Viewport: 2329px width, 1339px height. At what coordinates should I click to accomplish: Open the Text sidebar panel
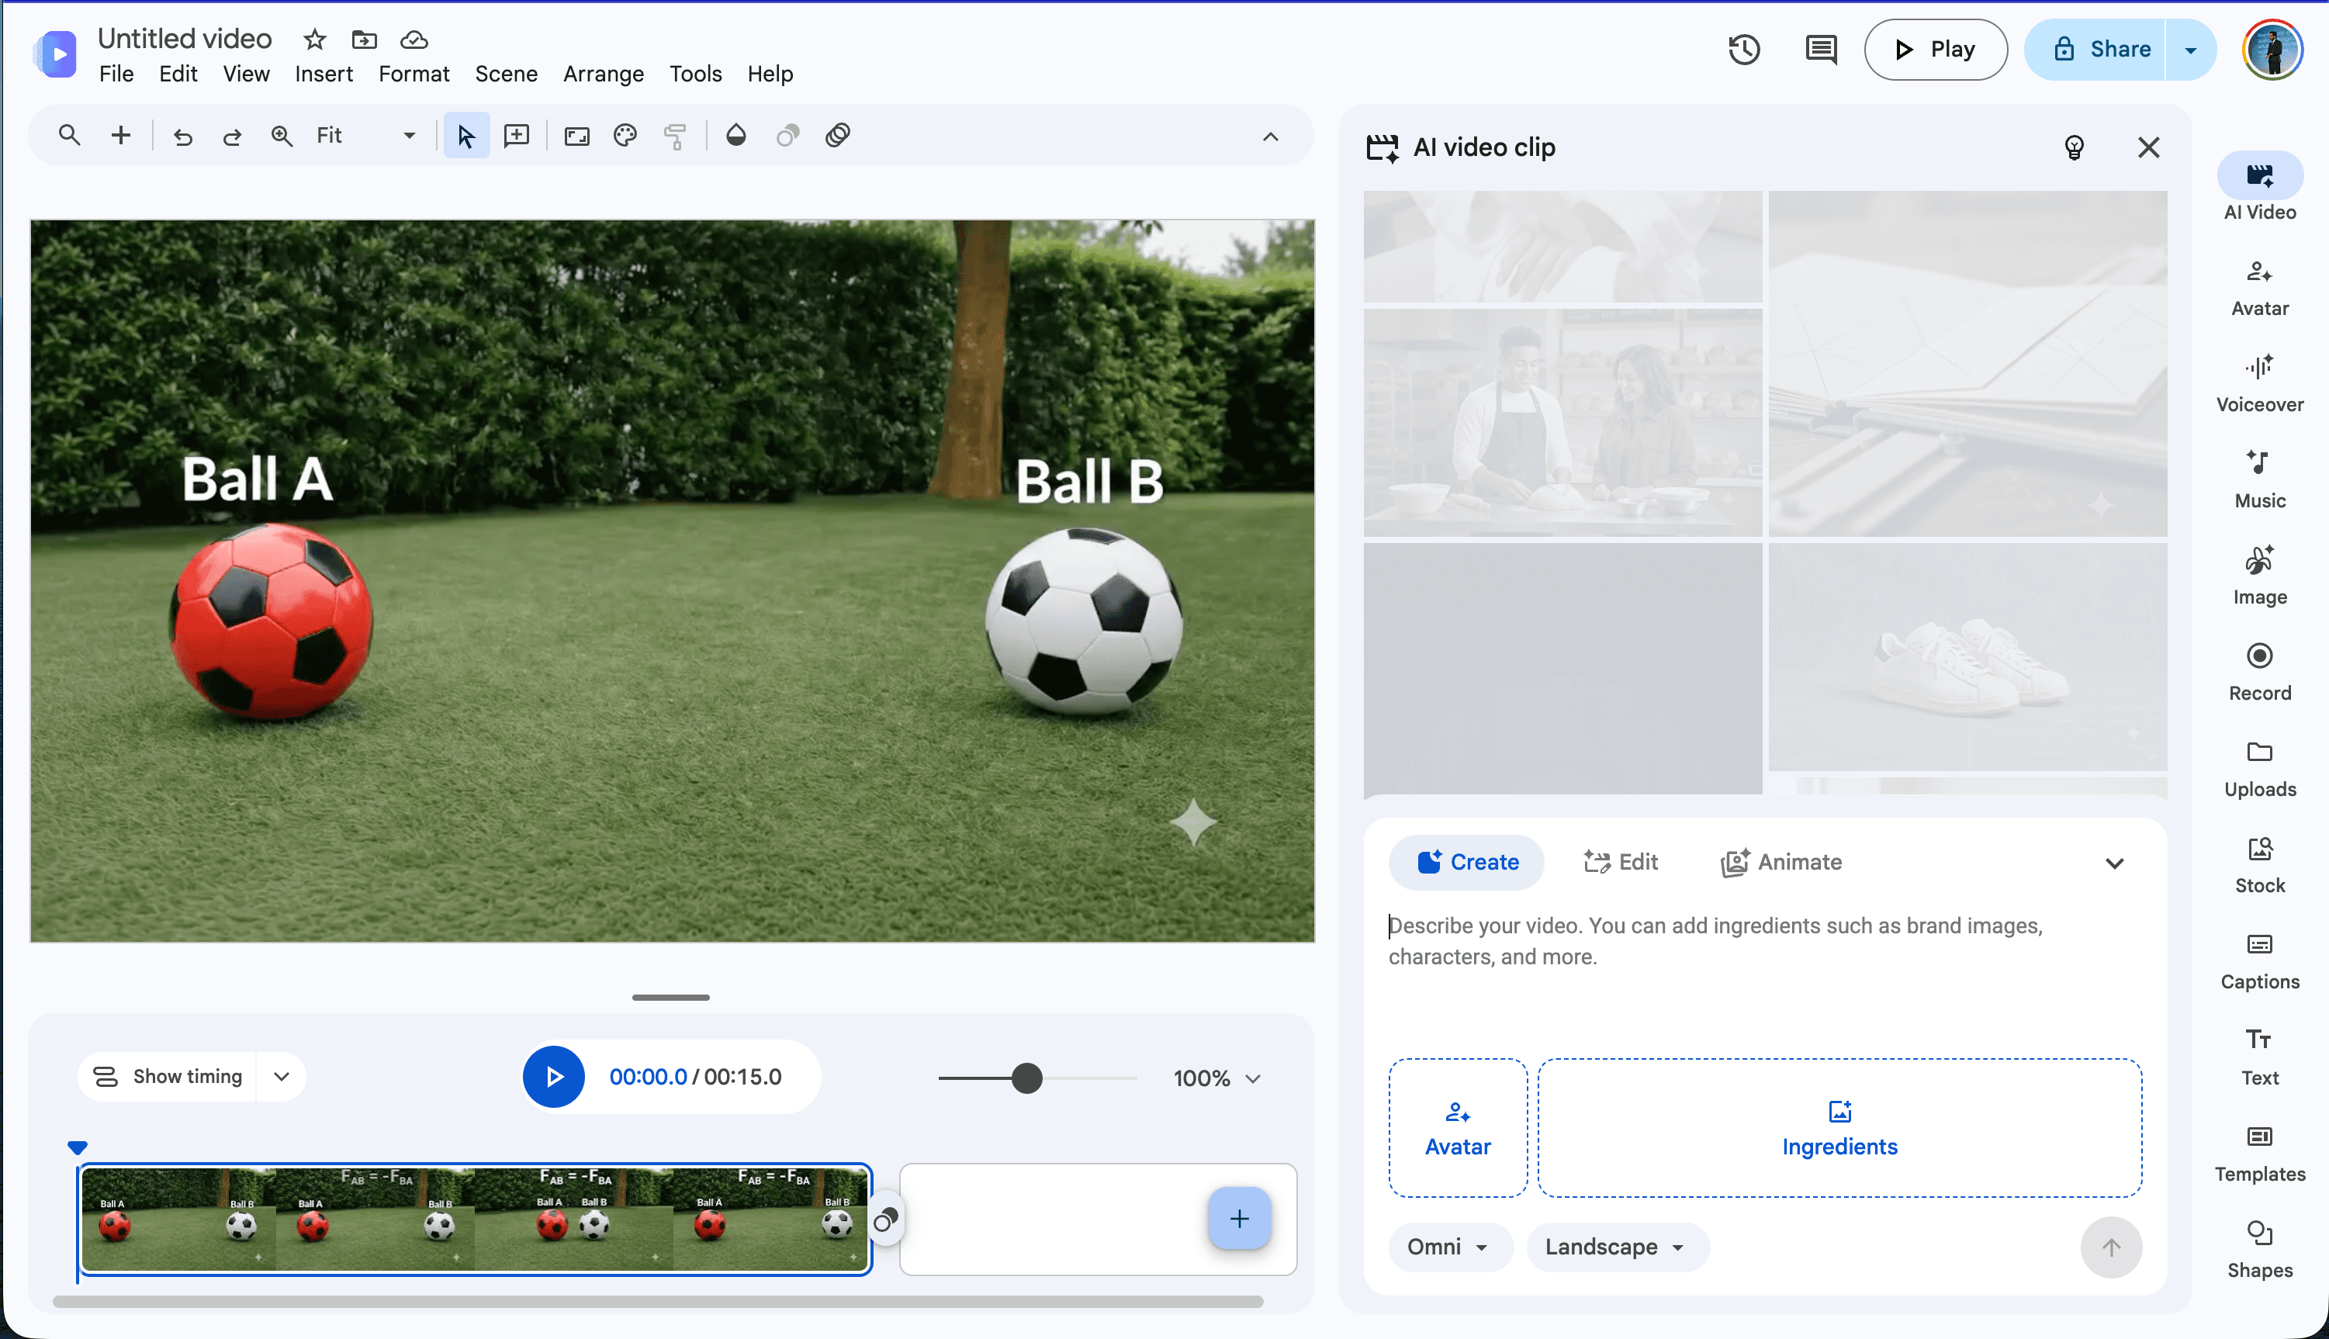pyautogui.click(x=2259, y=1057)
